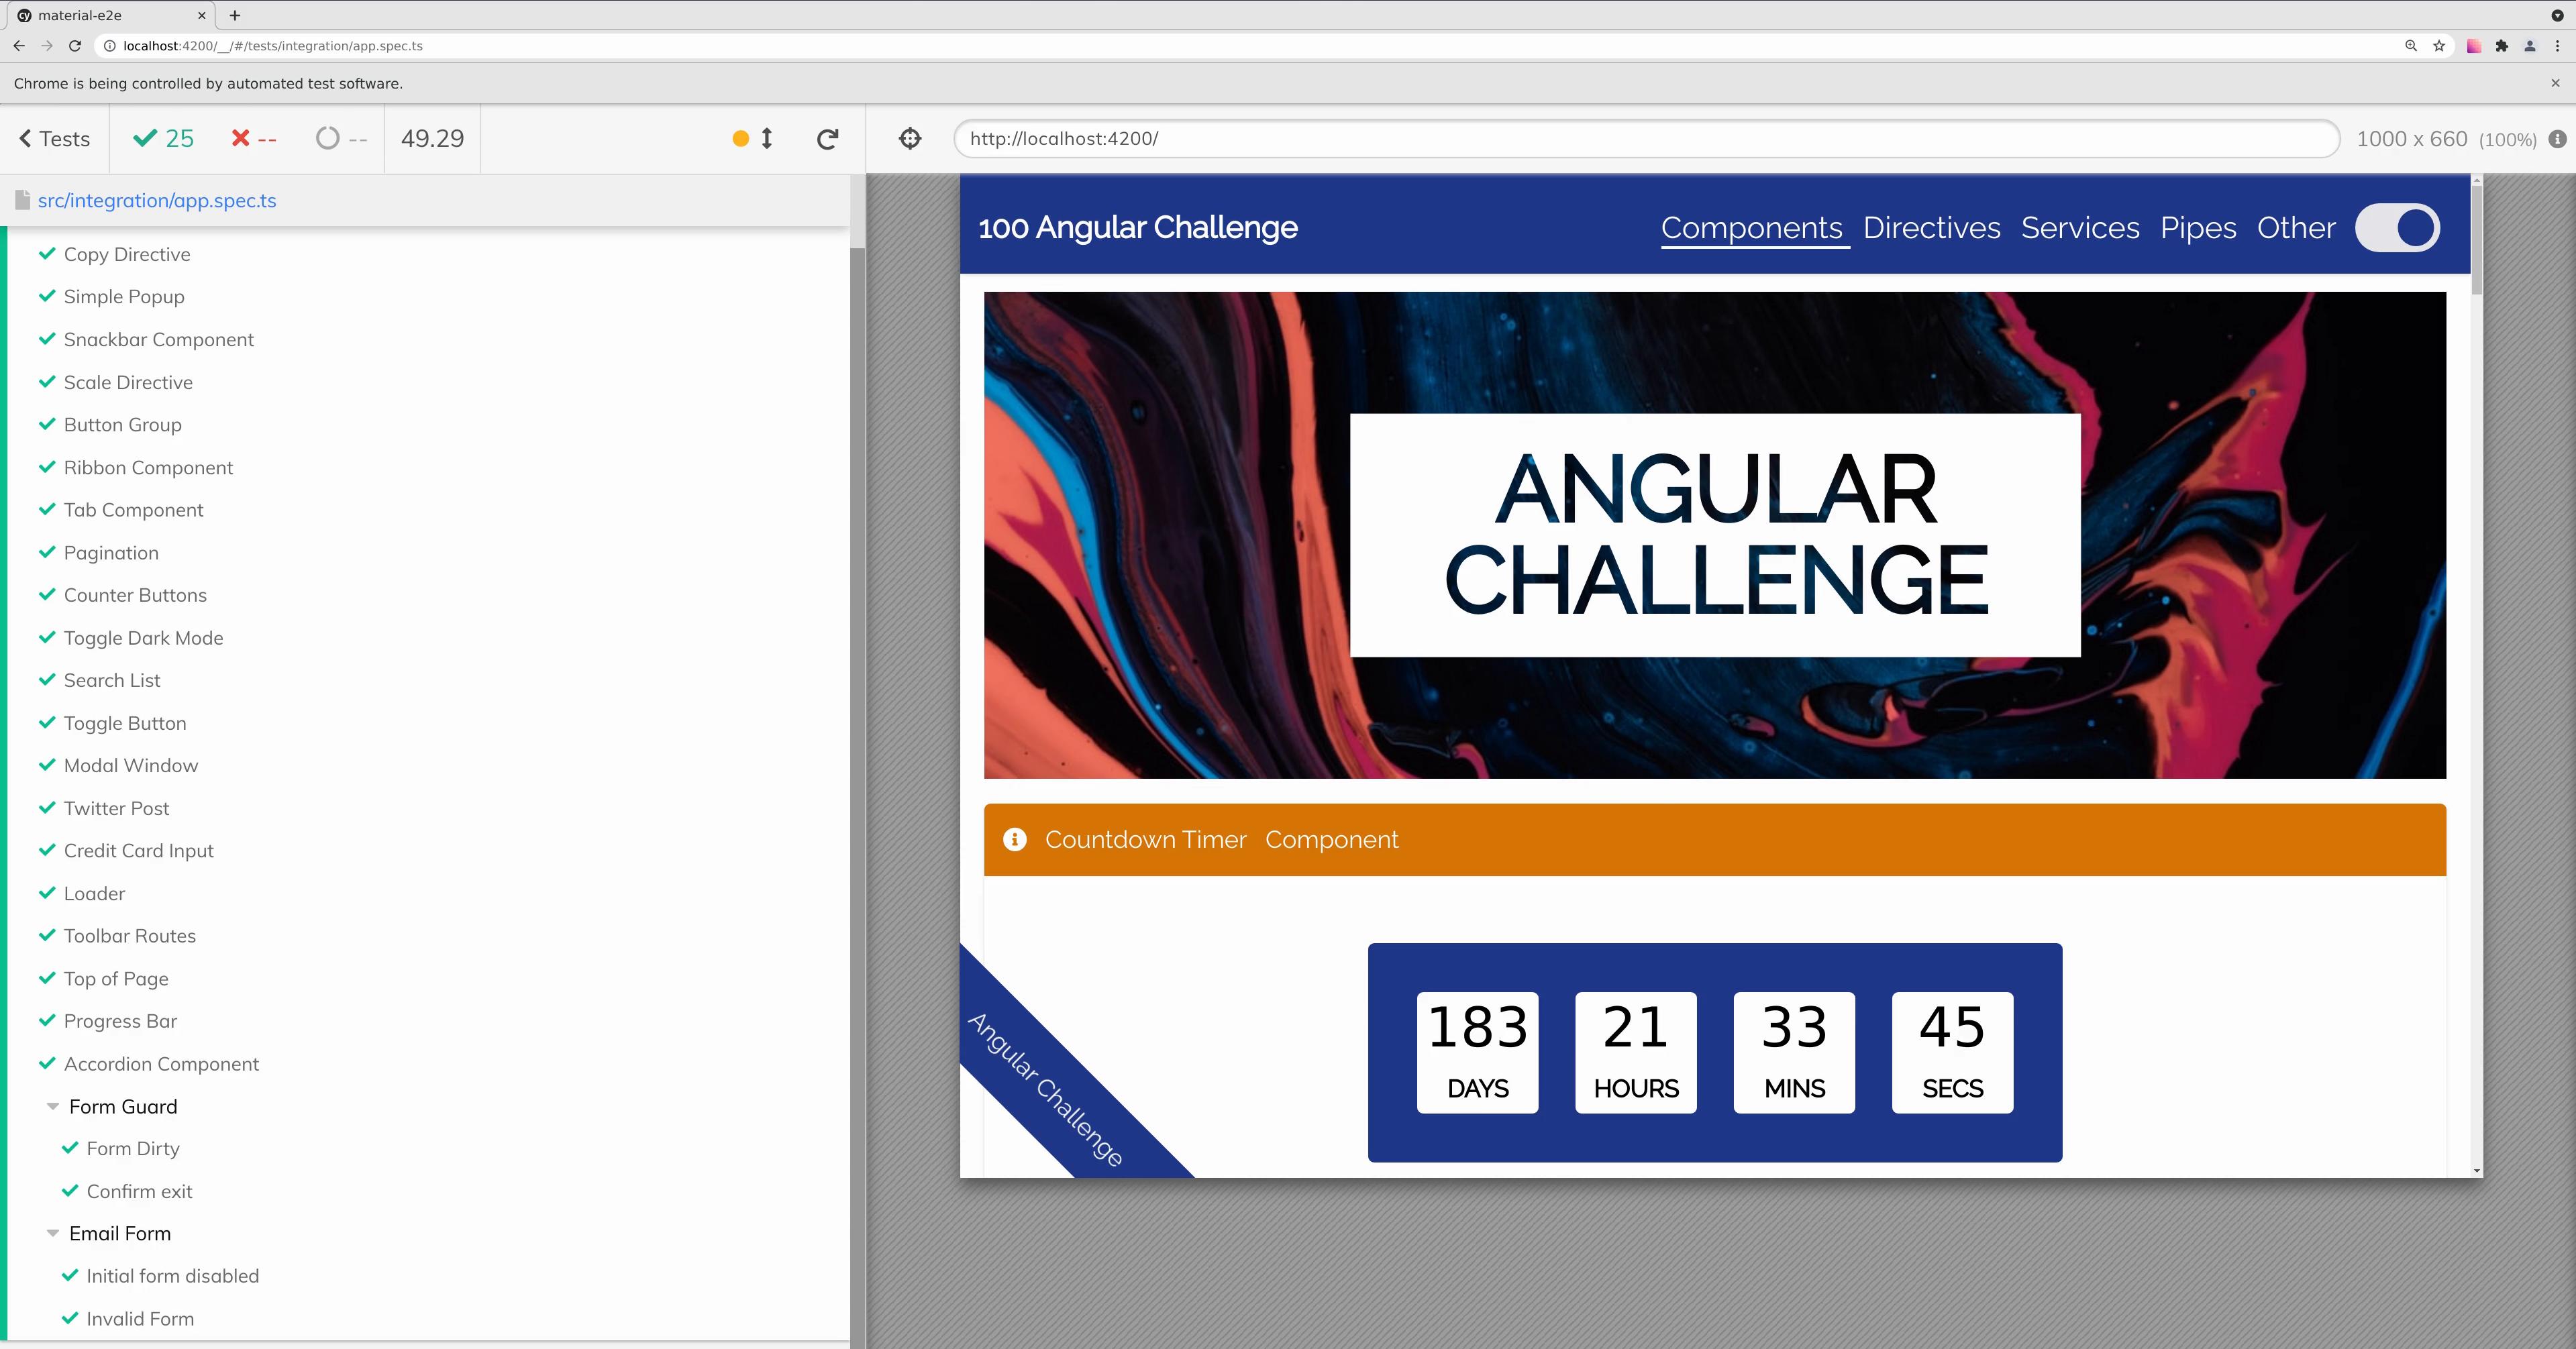Reload the browser page
The height and width of the screenshot is (1349, 2576).
pos(74,46)
